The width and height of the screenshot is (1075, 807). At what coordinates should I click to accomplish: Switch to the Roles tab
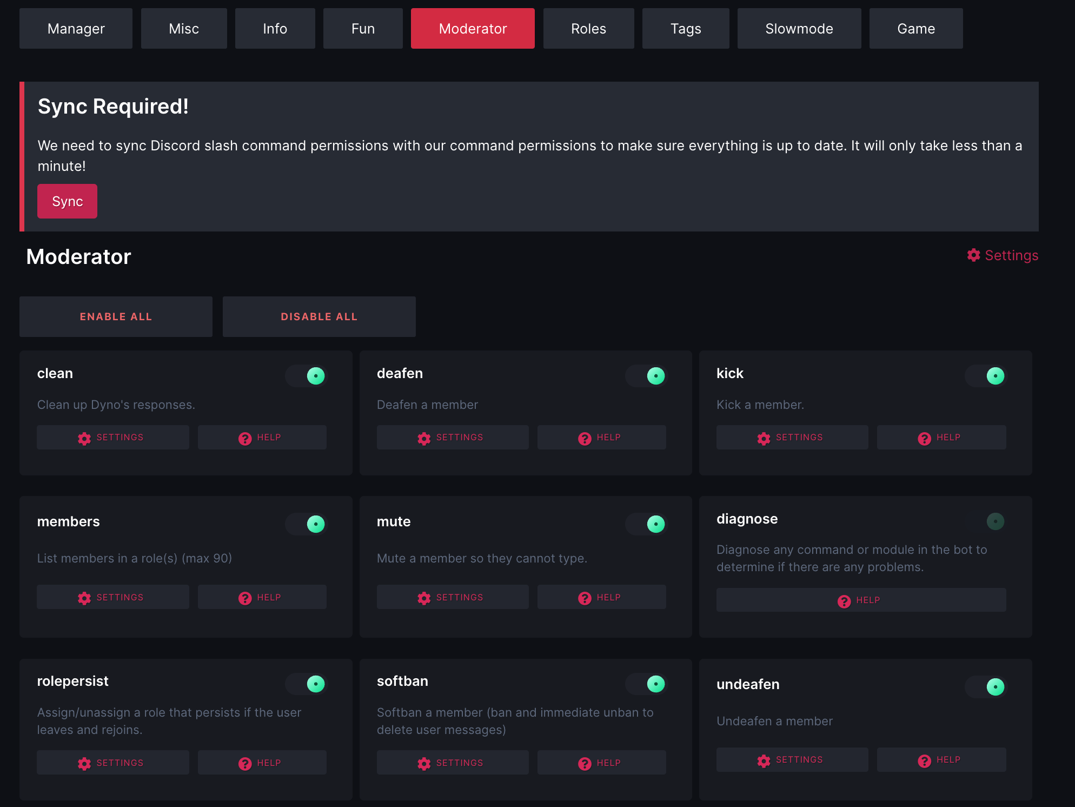click(588, 29)
